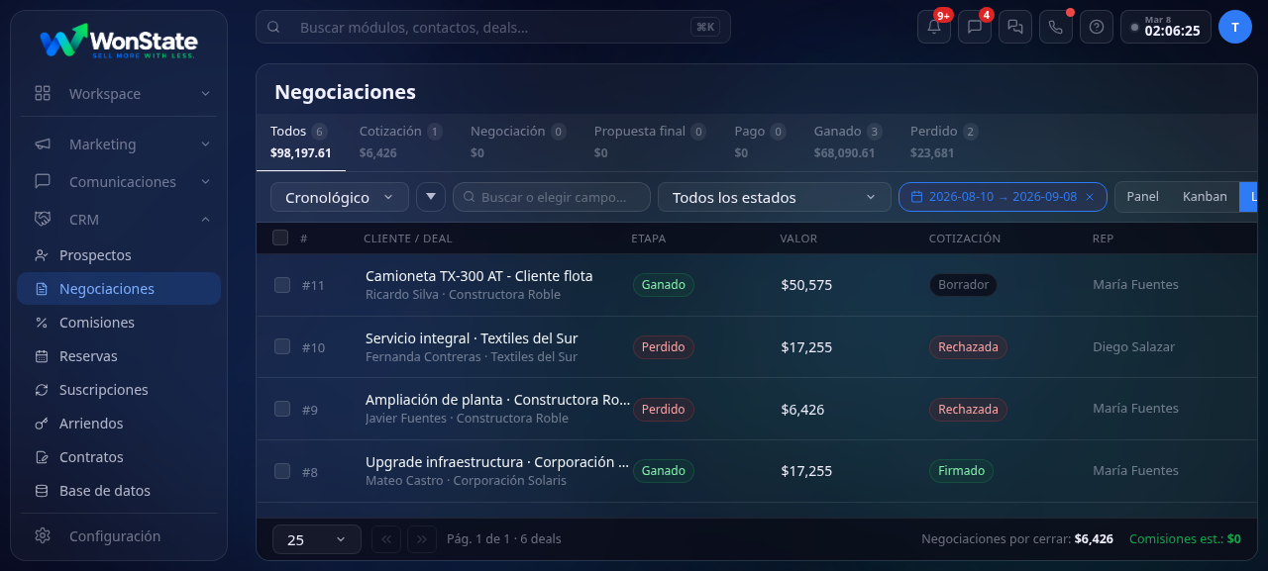Click the search magnifier icon in top bar

click(273, 27)
